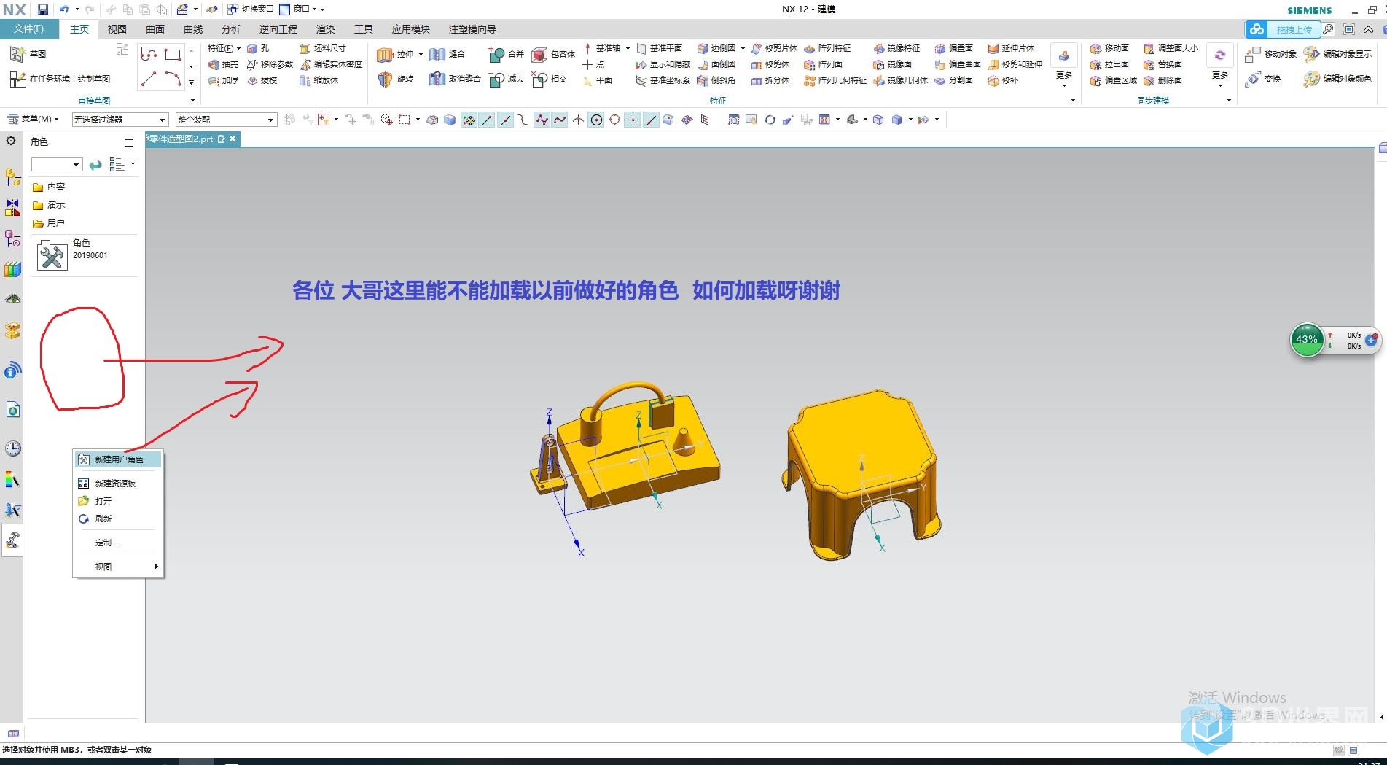1387x765 pixels.
Task: Click 相交 intersect boolean
Action: [550, 79]
